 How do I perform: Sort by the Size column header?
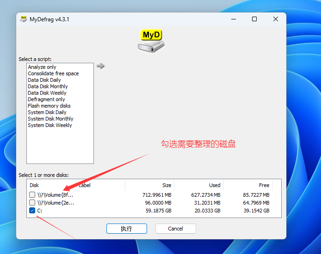point(150,185)
